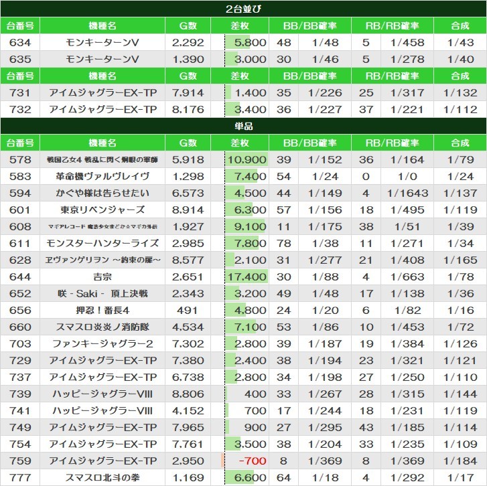
Task: Click BB probability 1/295
Action: [x=325, y=427]
